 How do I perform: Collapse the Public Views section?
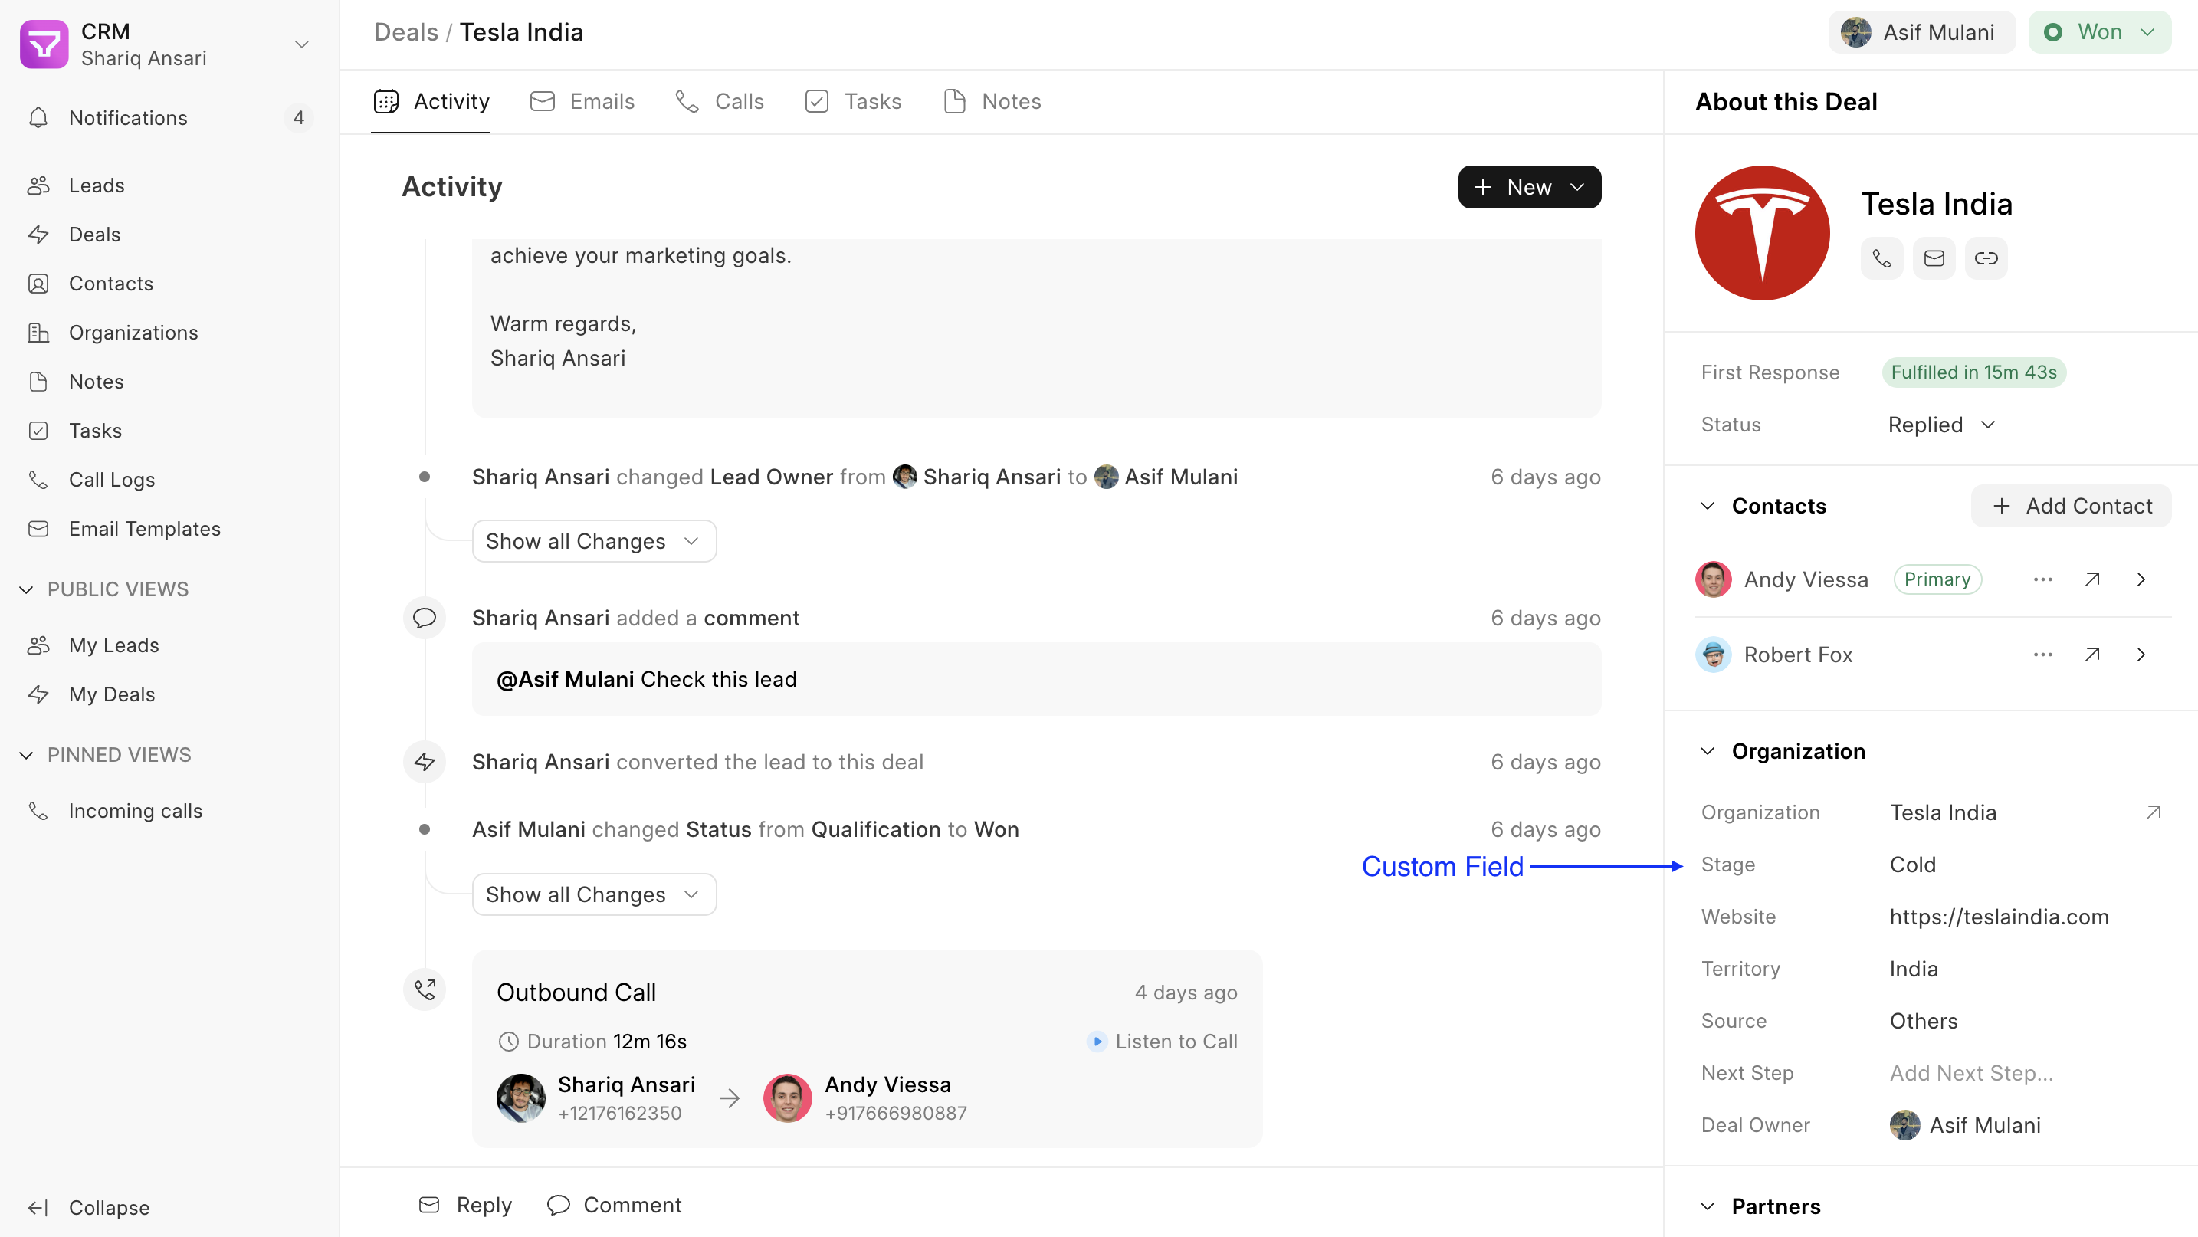click(27, 589)
